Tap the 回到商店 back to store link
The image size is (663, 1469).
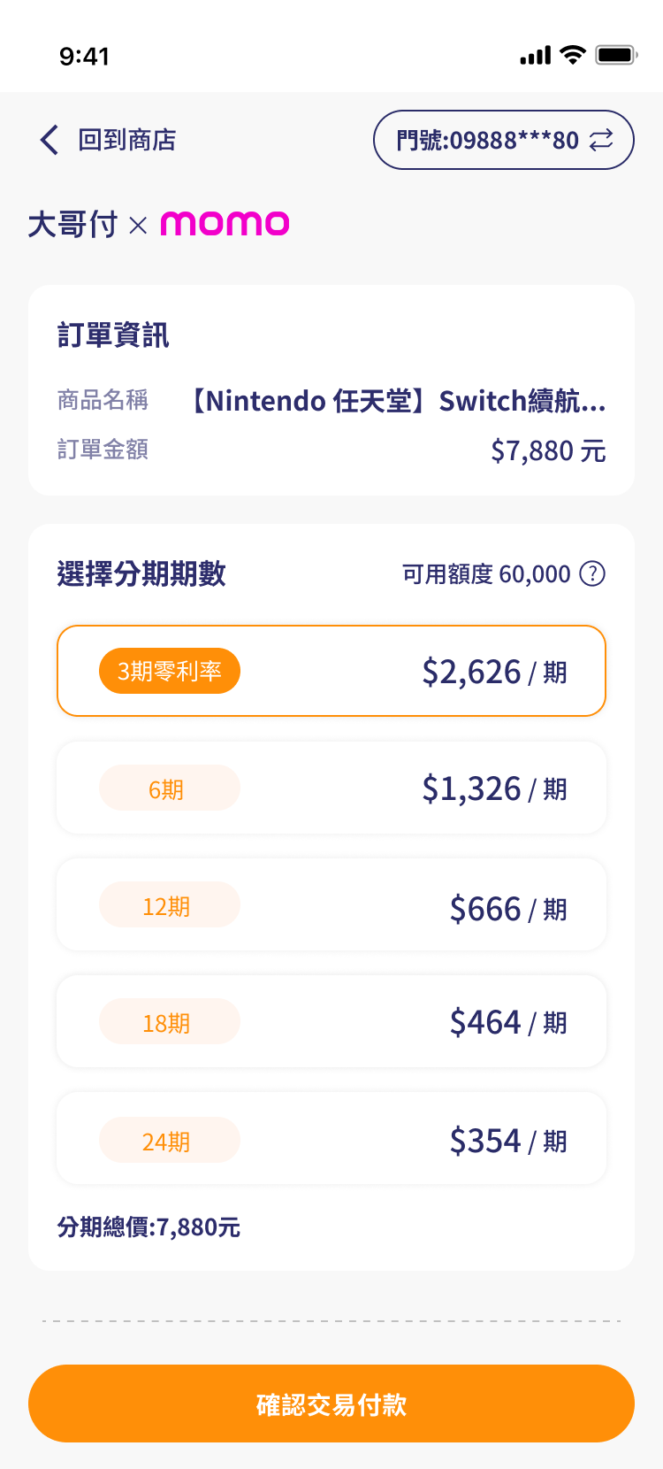(127, 140)
